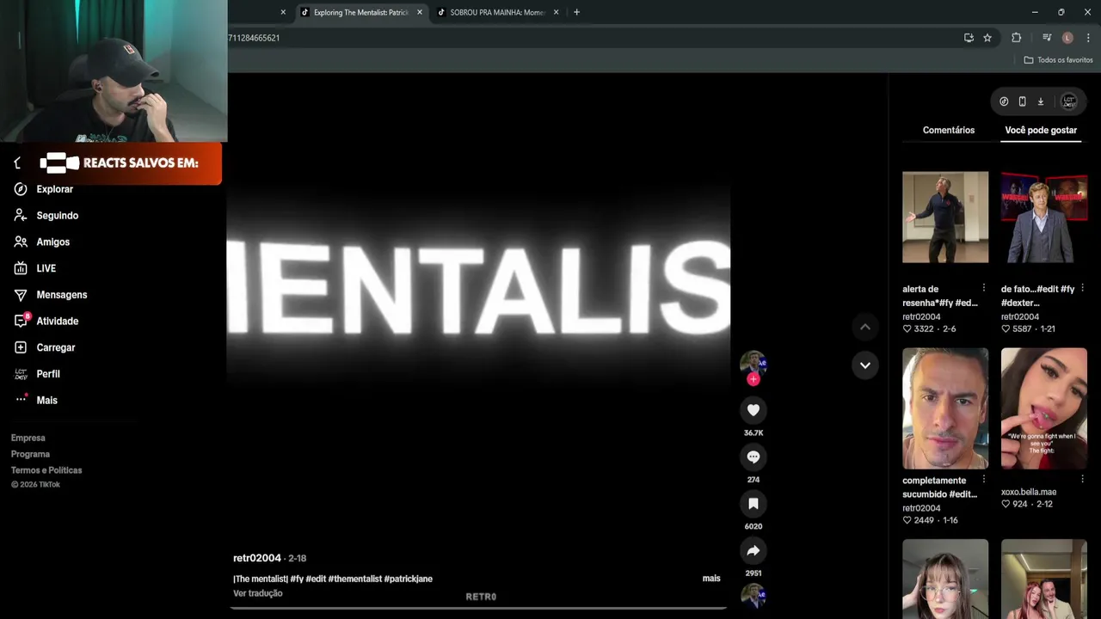The height and width of the screenshot is (619, 1101).
Task: Switch to the Comentários tab
Action: pos(949,130)
